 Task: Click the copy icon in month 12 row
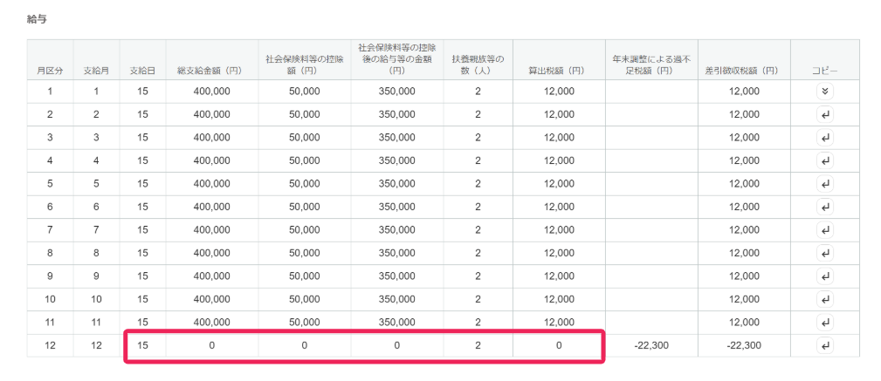tap(825, 345)
